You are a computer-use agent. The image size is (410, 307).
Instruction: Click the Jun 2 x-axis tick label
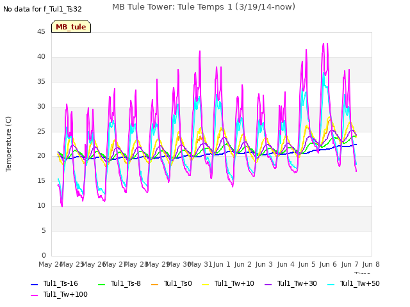tap(243, 264)
